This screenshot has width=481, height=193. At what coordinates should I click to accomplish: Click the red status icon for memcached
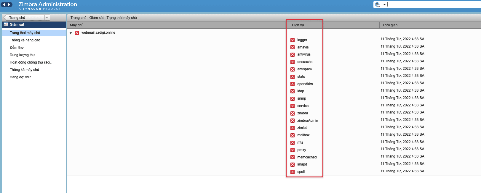point(293,157)
